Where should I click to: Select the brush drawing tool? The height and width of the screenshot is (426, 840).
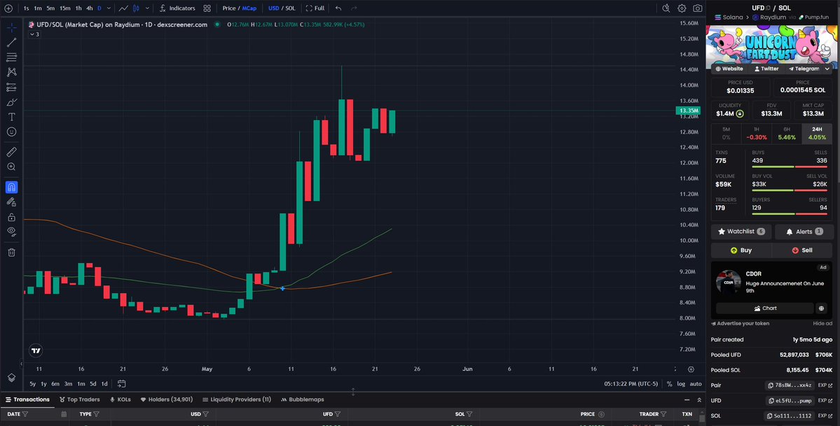[11, 101]
